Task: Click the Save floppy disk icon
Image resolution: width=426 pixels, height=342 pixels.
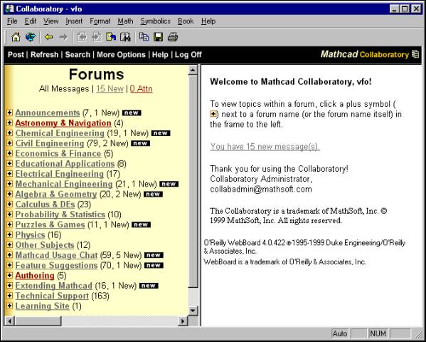Action: (x=158, y=37)
